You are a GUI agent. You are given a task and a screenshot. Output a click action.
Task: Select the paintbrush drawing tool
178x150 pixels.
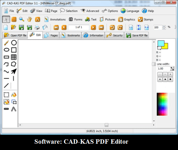(6, 43)
